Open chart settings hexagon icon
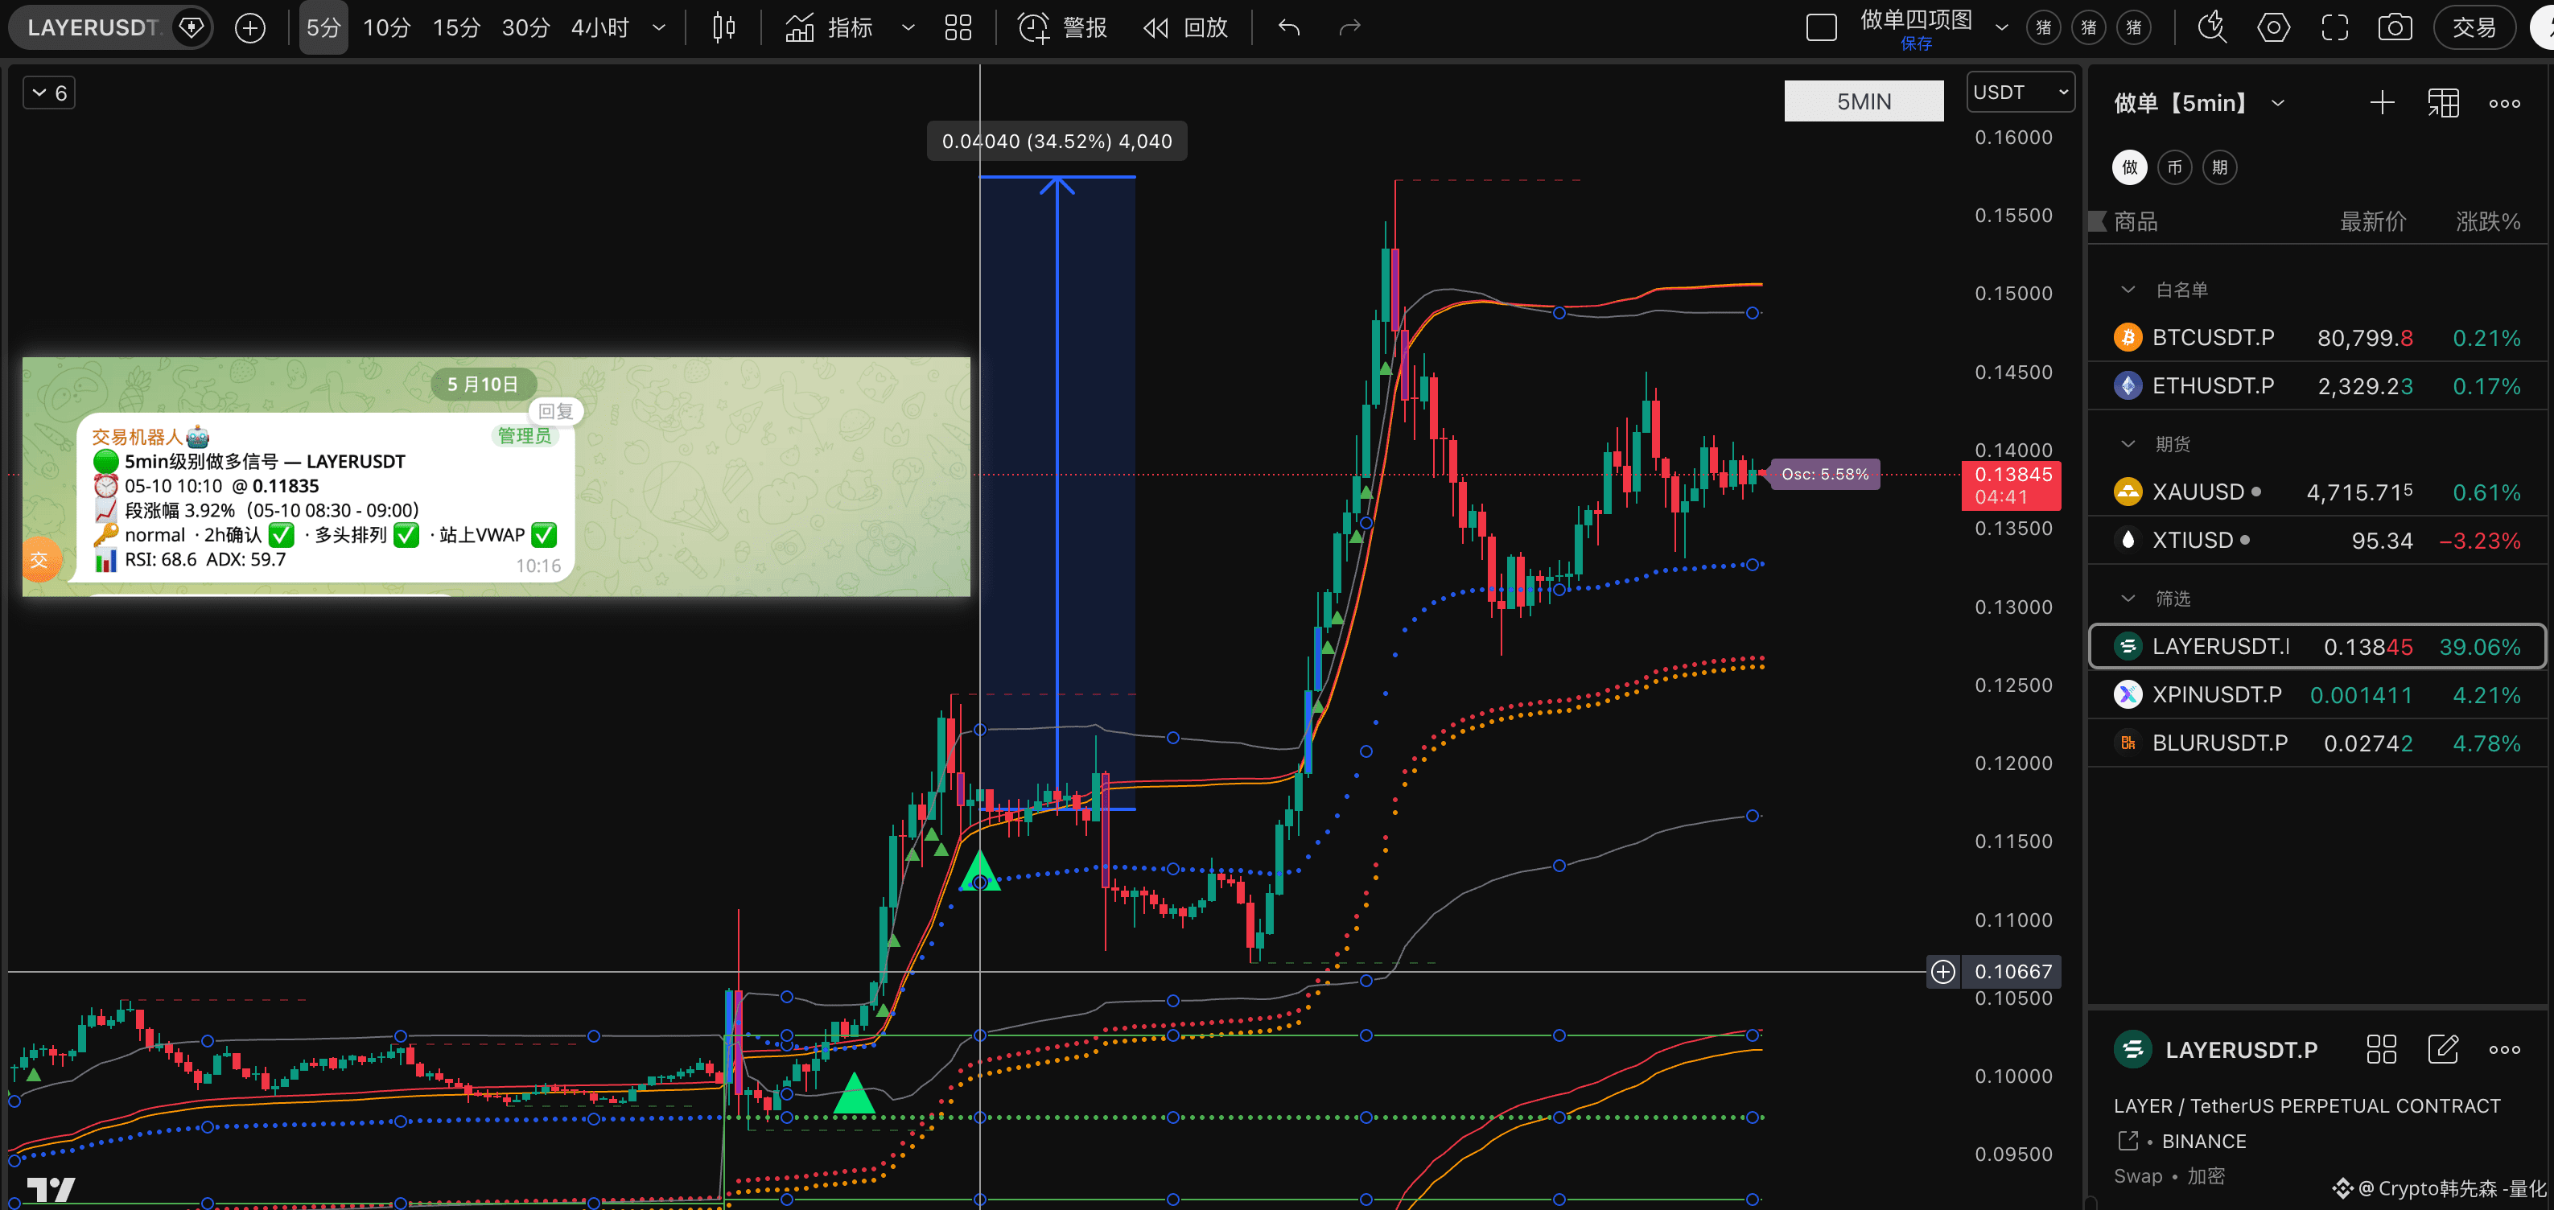This screenshot has height=1210, width=2554. click(2272, 27)
